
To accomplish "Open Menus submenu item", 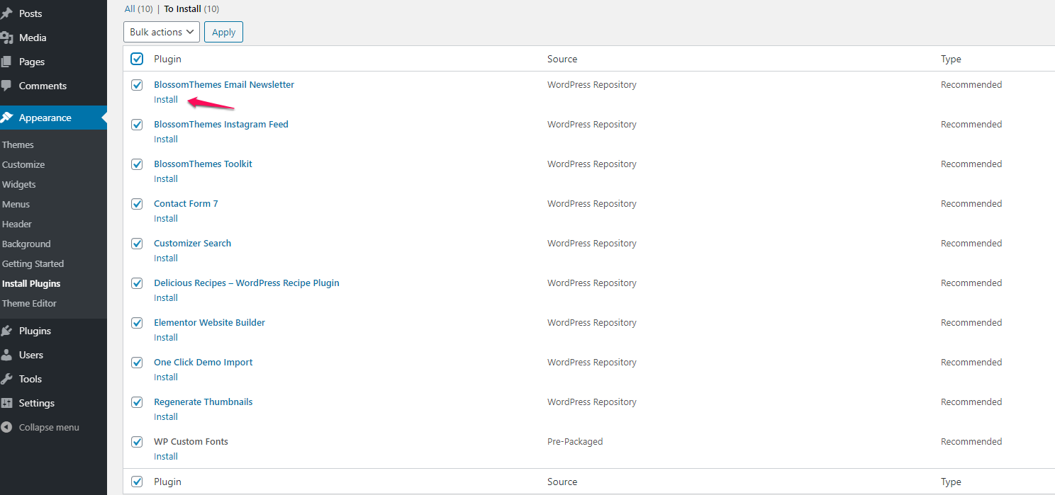I will pos(16,204).
